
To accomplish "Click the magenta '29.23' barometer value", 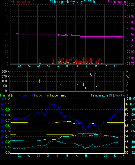I will [x=130, y=46].
